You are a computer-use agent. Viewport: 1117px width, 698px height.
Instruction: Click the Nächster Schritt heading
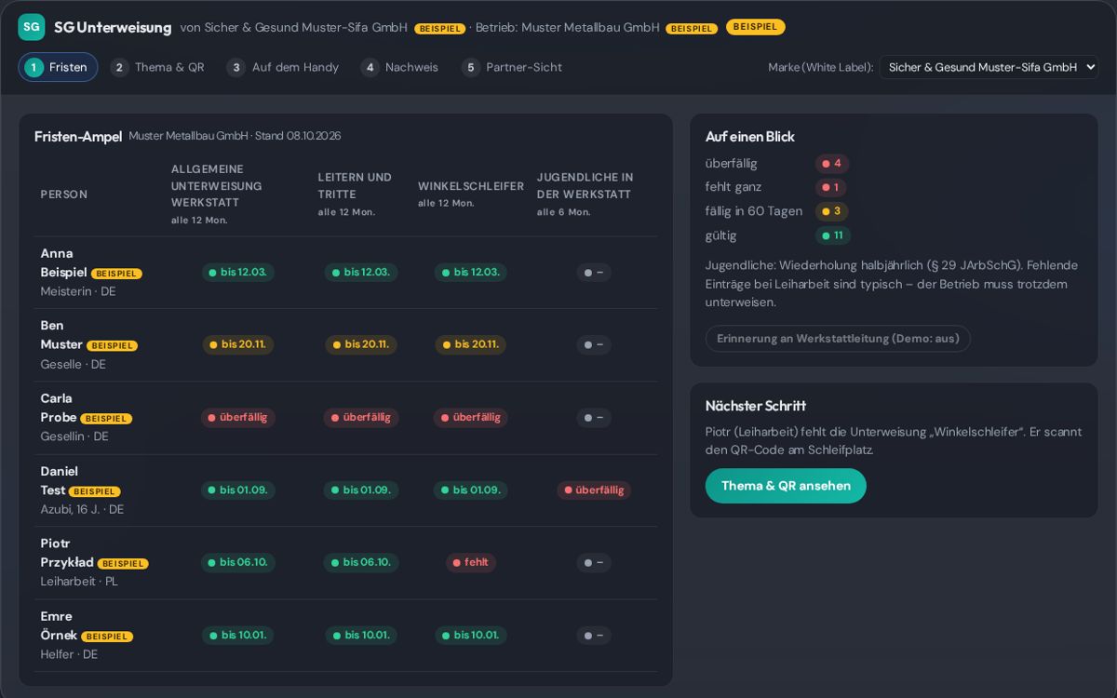coord(756,406)
